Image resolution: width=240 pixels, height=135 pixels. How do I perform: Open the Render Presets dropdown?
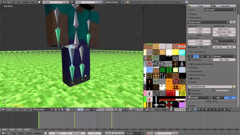[208, 22]
